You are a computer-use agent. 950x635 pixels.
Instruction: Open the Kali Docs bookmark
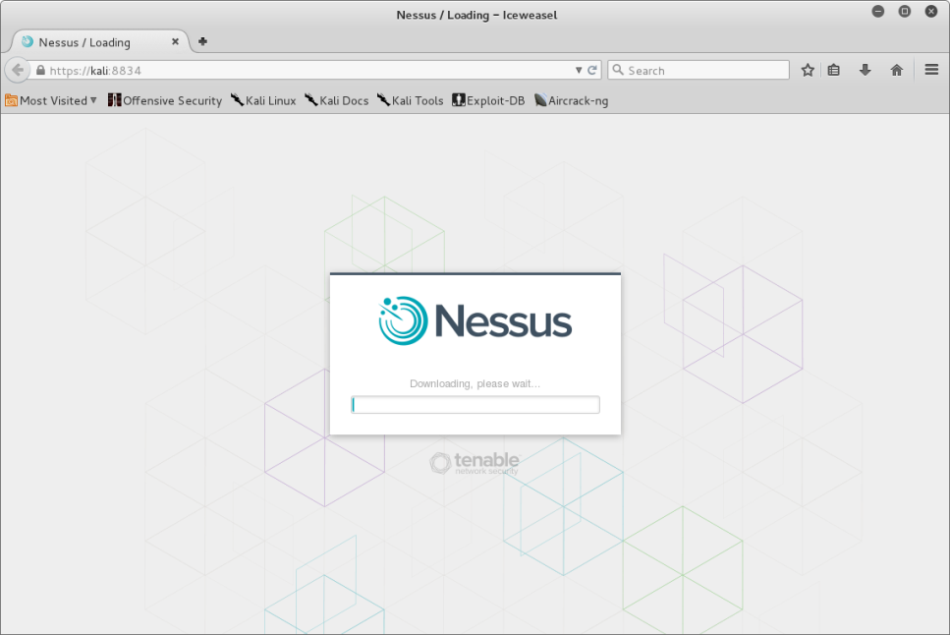pyautogui.click(x=336, y=100)
